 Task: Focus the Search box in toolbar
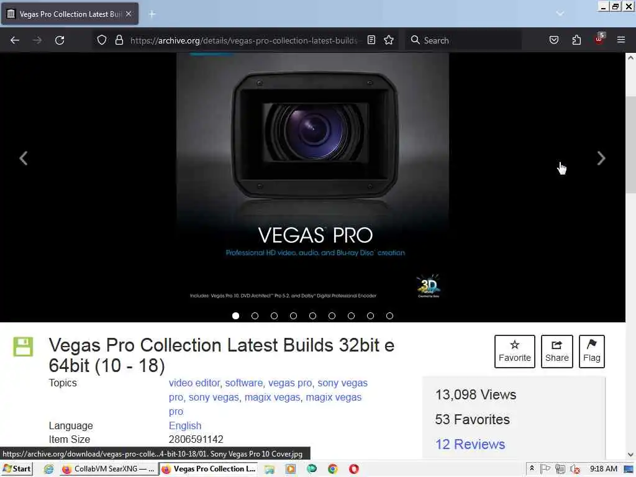tap(463, 40)
